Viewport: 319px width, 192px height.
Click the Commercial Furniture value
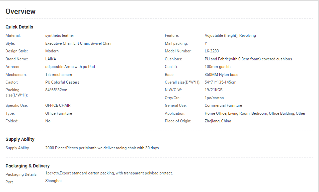(x=223, y=105)
